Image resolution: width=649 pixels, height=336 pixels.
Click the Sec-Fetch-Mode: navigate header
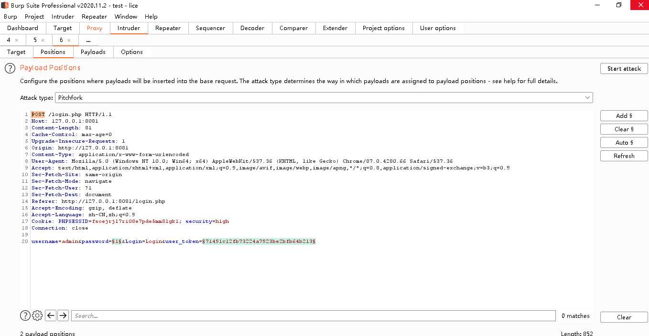[x=72, y=181]
